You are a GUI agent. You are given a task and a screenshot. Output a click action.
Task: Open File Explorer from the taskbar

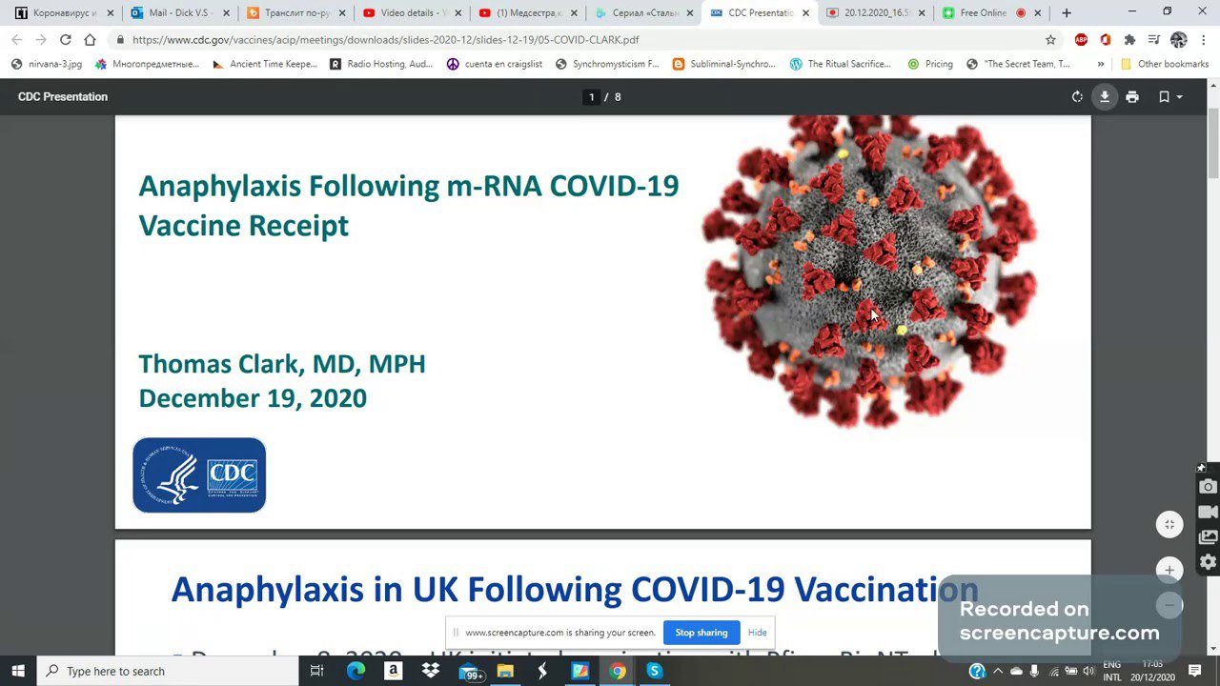(505, 671)
